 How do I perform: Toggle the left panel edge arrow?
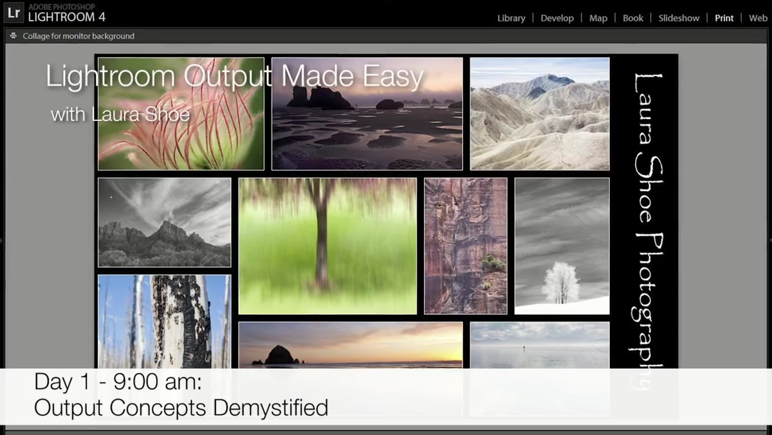pyautogui.click(x=2, y=239)
